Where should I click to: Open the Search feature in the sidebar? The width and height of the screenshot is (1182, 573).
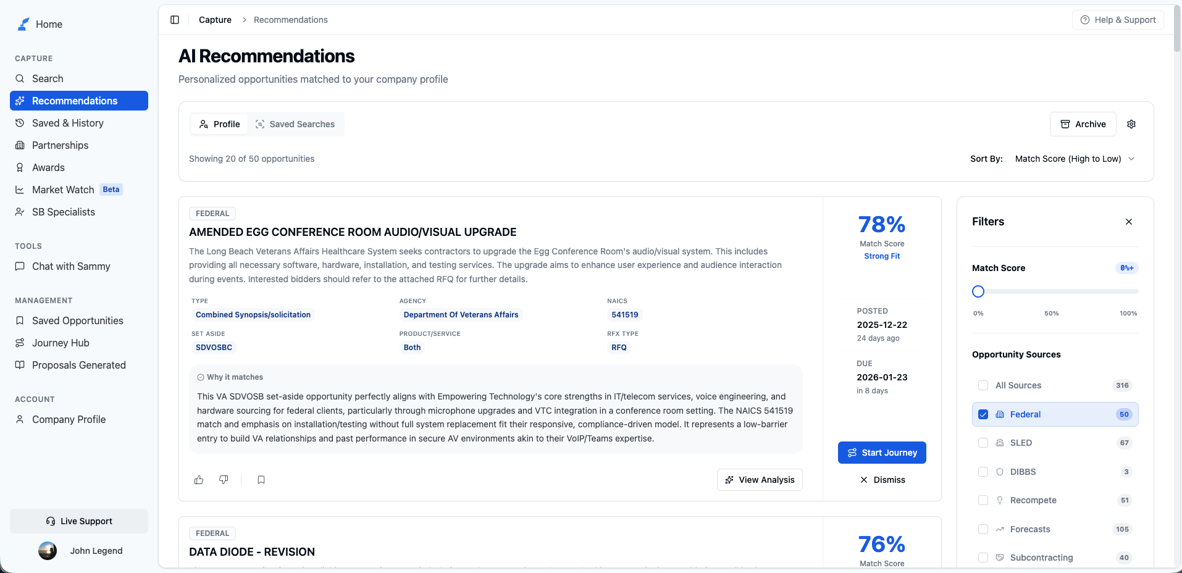(x=48, y=78)
